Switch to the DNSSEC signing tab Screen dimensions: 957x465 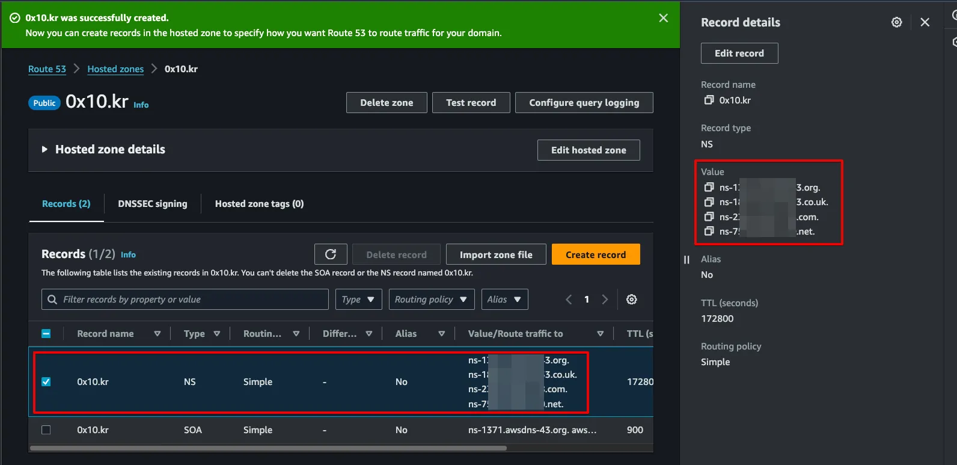[153, 204]
